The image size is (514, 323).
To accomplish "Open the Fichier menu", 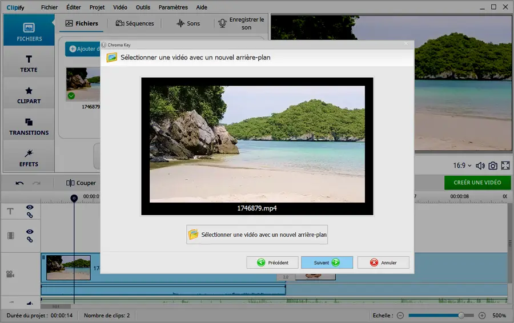I will (49, 7).
